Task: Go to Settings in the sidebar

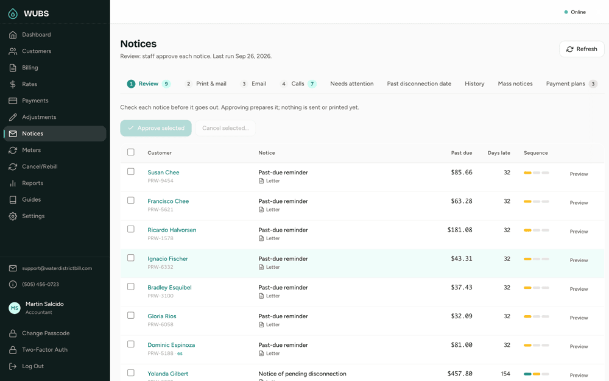Action: click(54, 216)
